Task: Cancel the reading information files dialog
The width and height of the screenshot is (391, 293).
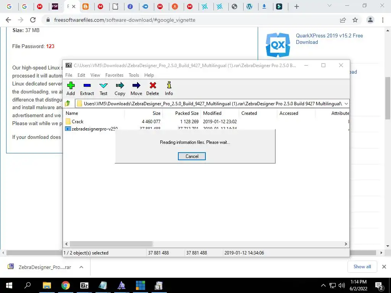Action: tap(192, 156)
